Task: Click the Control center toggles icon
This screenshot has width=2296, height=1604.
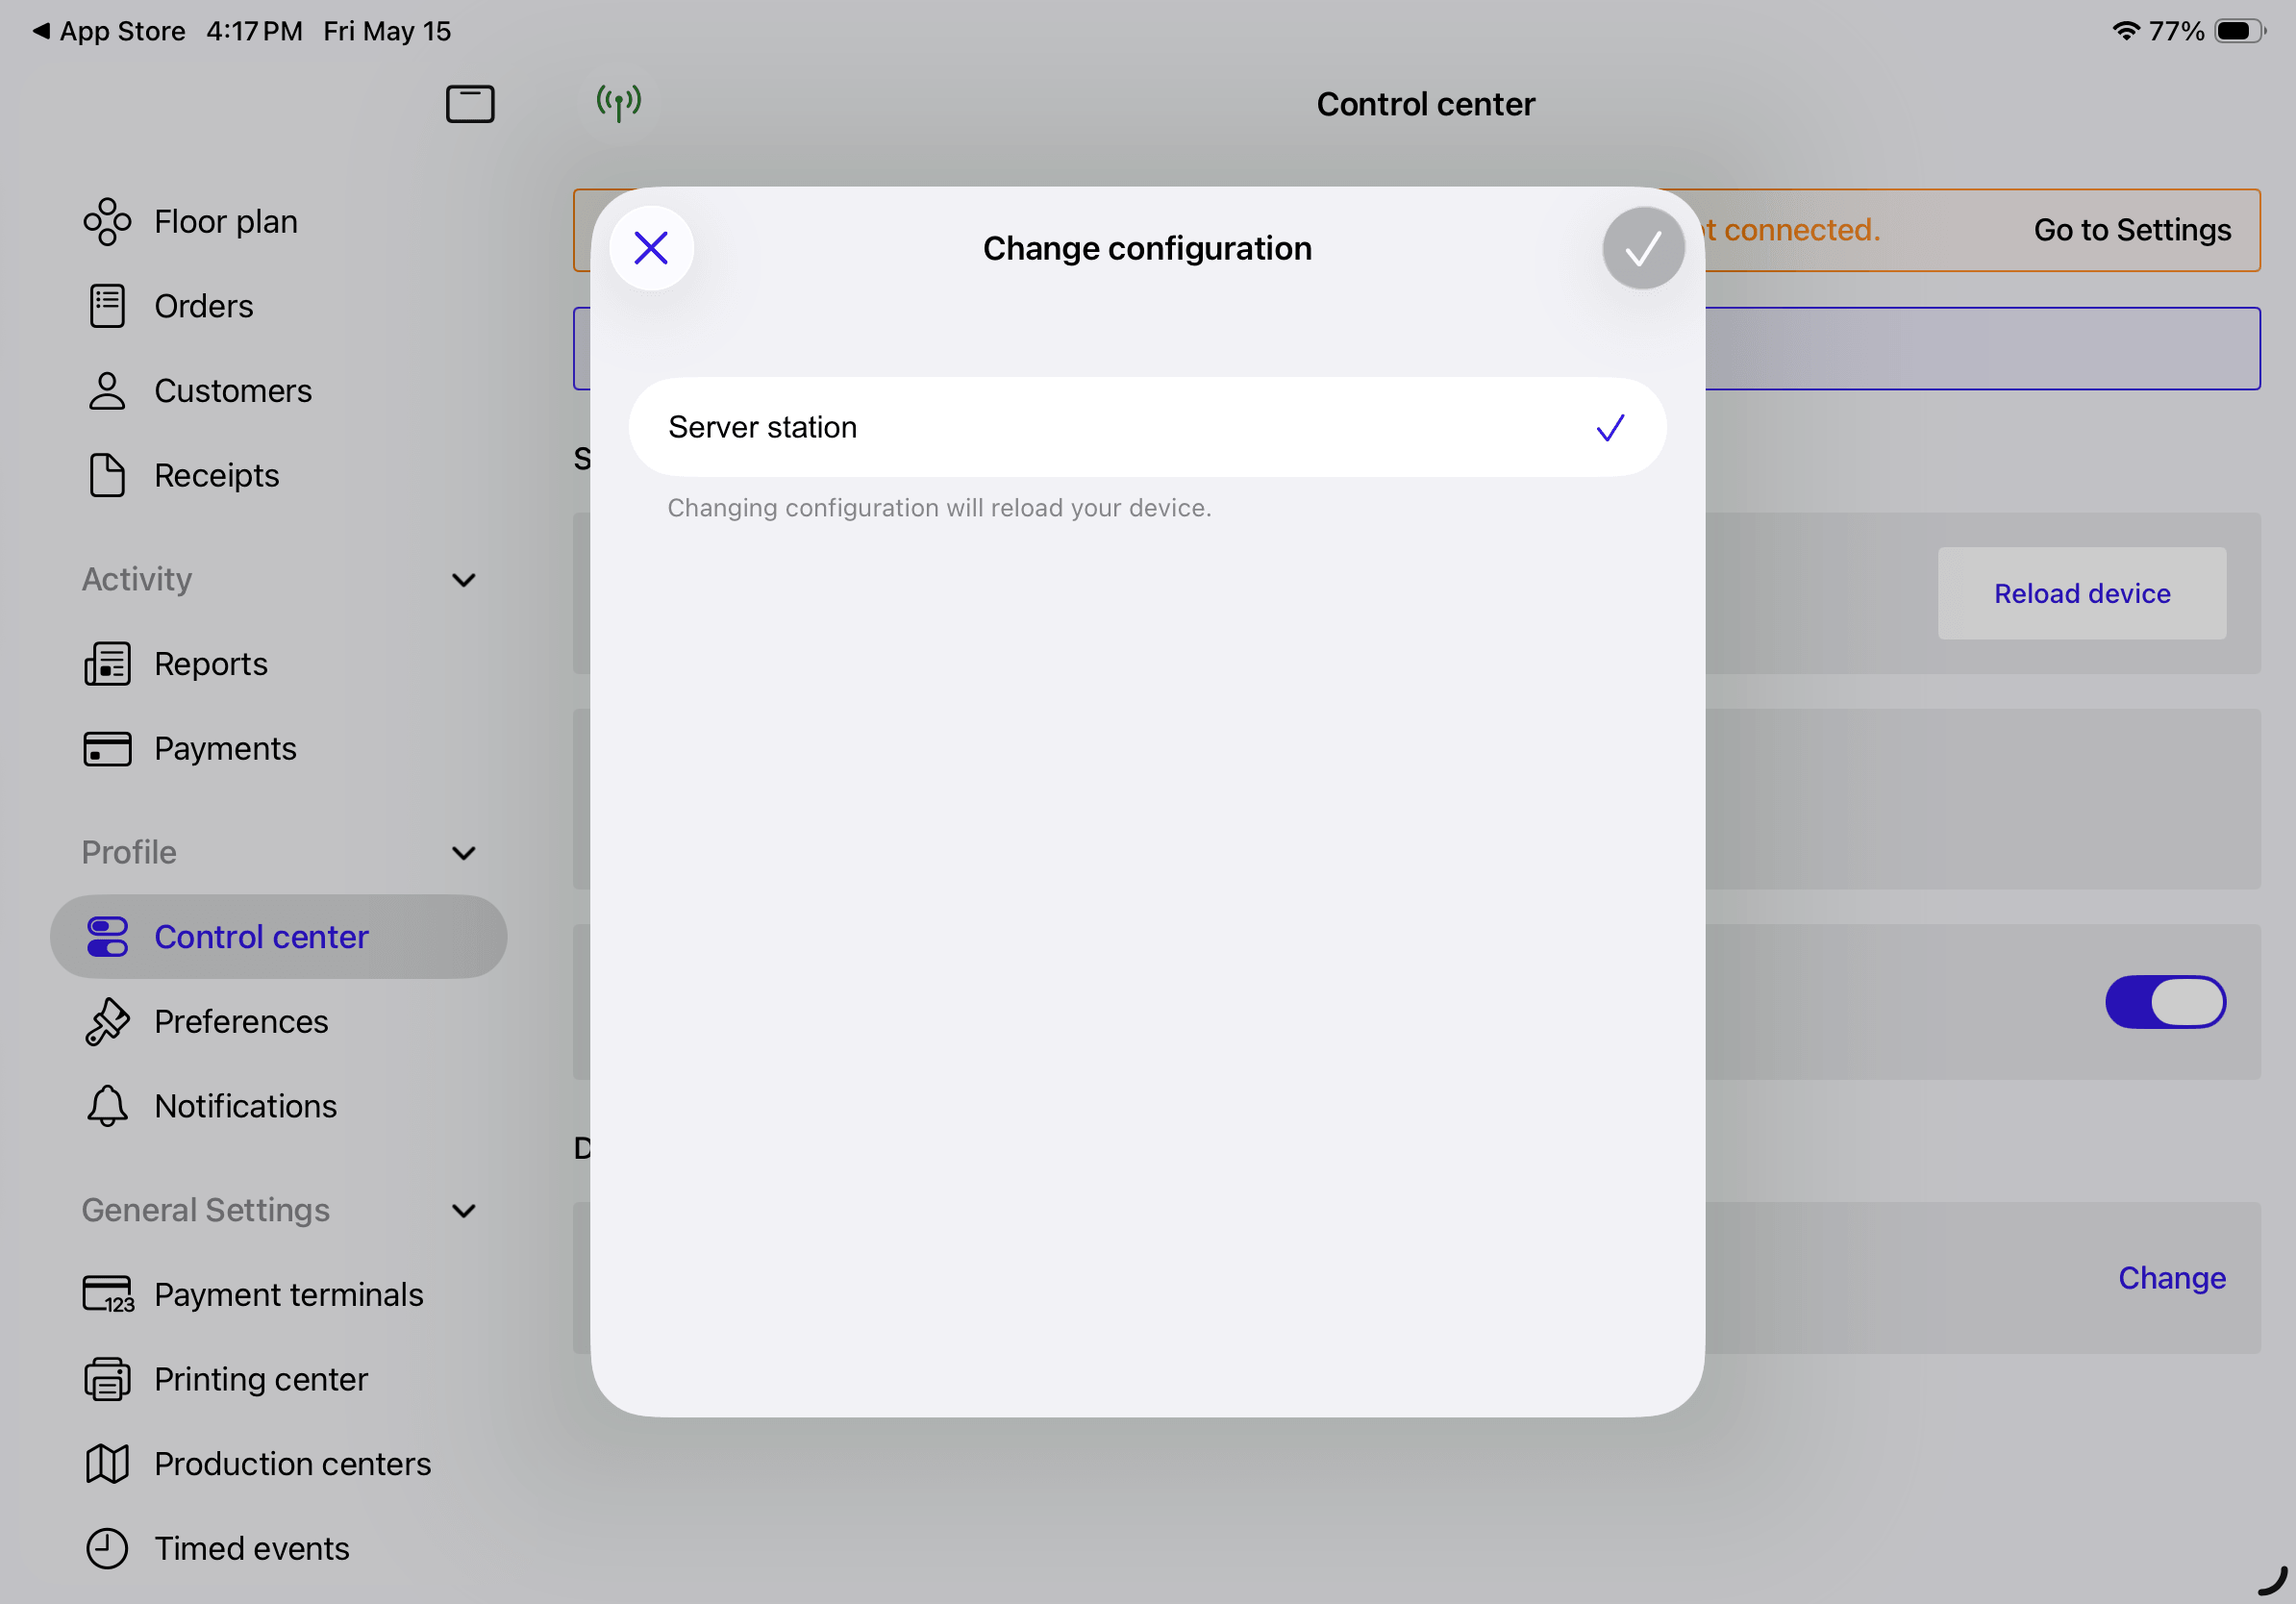Action: (x=107, y=937)
